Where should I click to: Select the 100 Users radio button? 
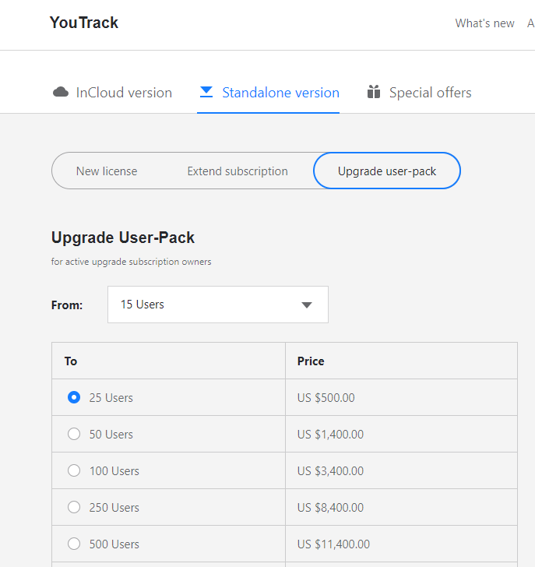click(x=74, y=471)
